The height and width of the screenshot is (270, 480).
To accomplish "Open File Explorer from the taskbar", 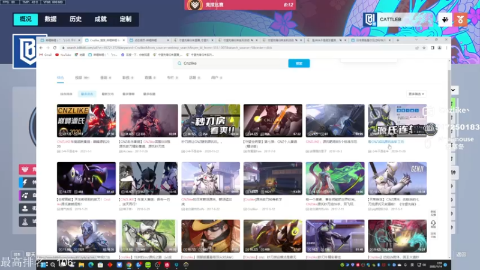I will 81,265.
